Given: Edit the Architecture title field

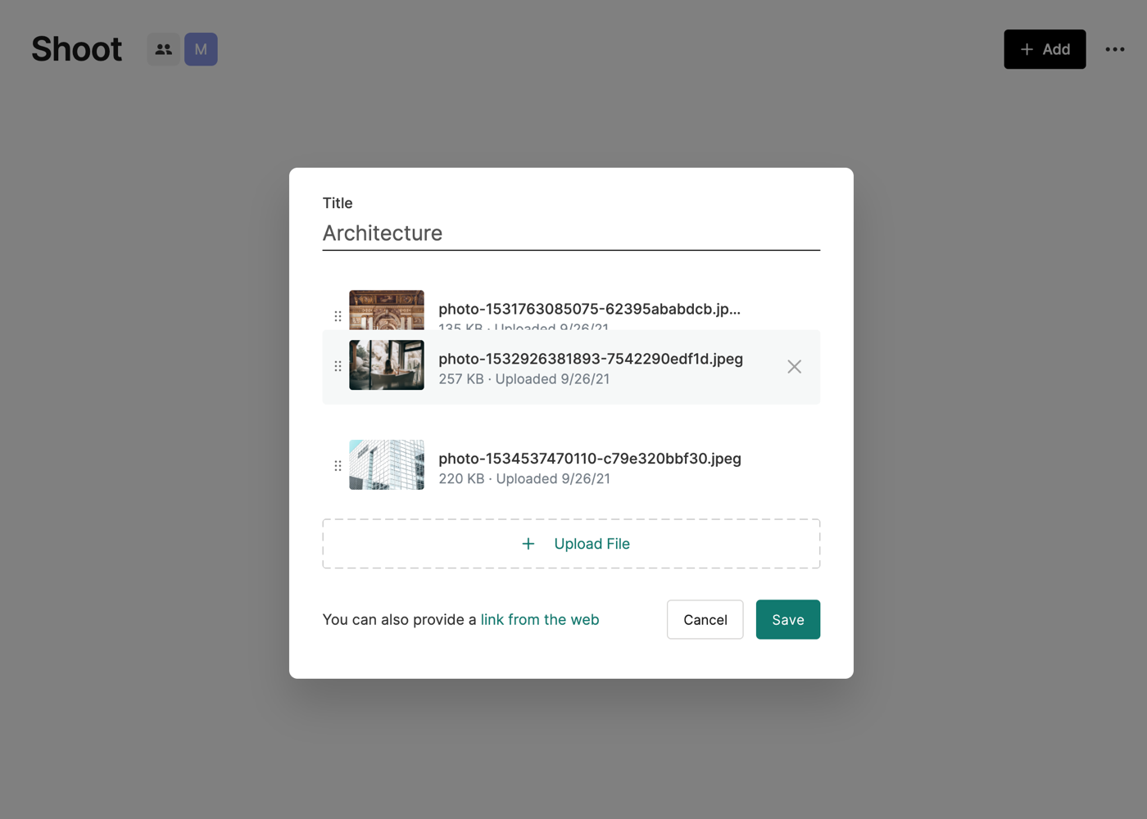Looking at the screenshot, I should (570, 233).
